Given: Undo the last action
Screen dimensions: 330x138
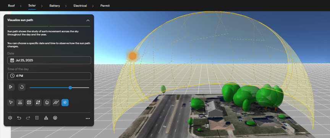Looking at the screenshot, I should (x=19, y=118).
